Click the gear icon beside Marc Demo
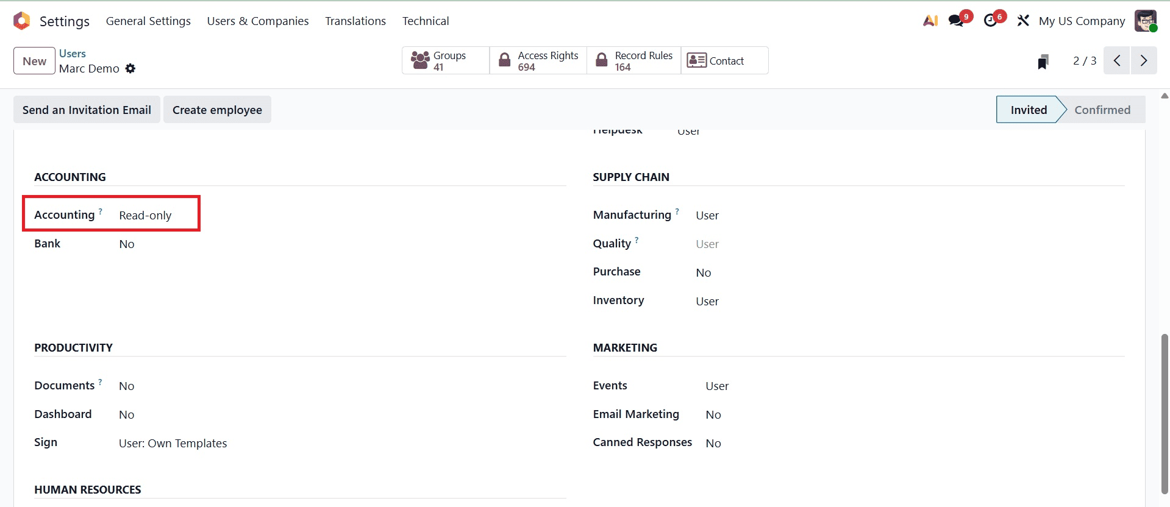Viewport: 1170px width, 507px height. tap(130, 68)
